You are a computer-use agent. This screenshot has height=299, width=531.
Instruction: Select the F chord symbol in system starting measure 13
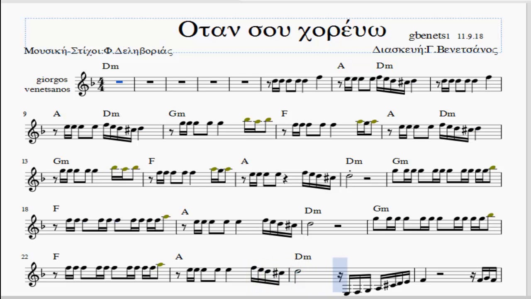coord(151,161)
